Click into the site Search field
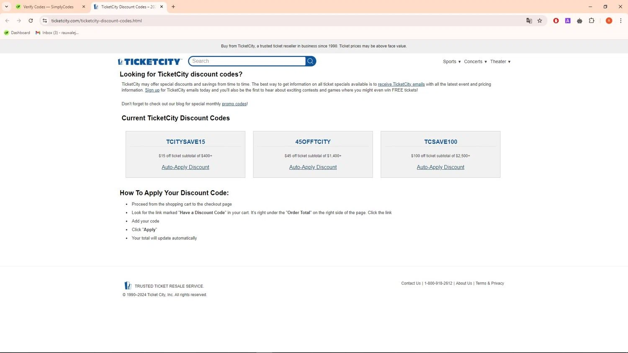 247,61
